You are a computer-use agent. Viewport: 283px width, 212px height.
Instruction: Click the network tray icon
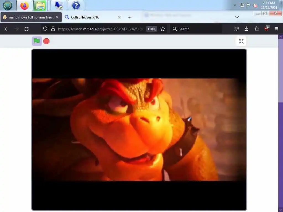[x=242, y=5]
